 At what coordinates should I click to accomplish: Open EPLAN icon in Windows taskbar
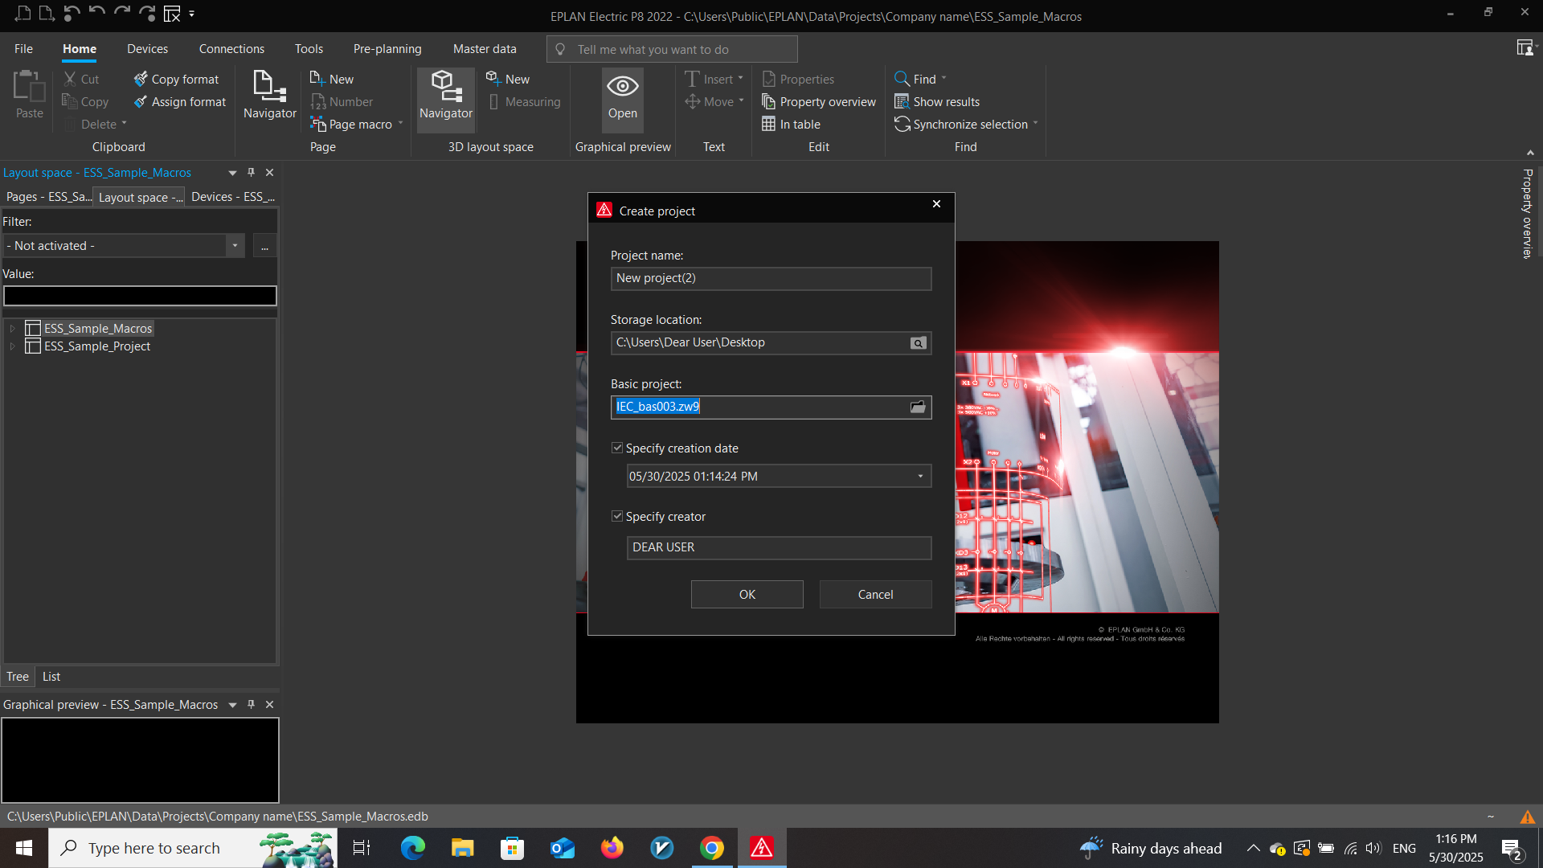(x=761, y=848)
